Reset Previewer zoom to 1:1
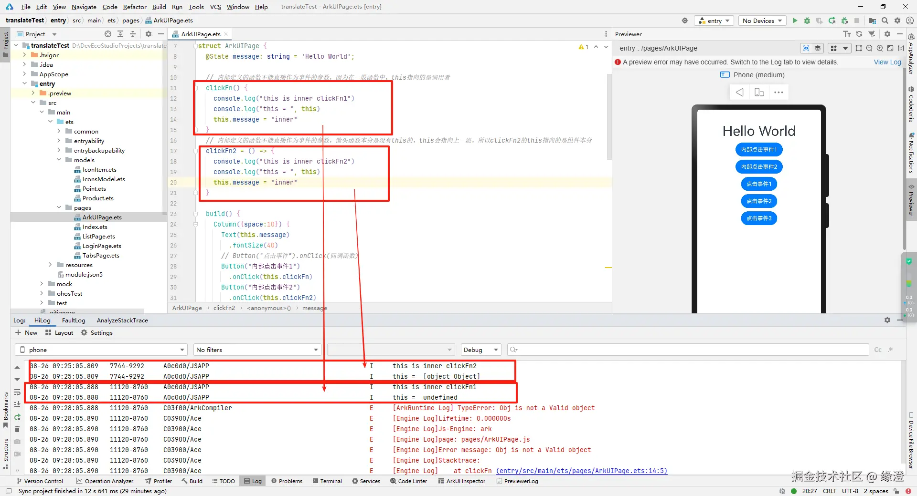917x496 pixels. click(901, 48)
